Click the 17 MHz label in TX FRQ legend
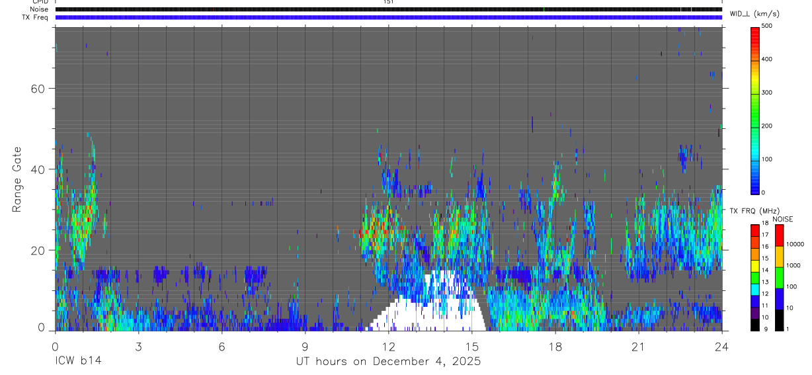 (x=765, y=235)
